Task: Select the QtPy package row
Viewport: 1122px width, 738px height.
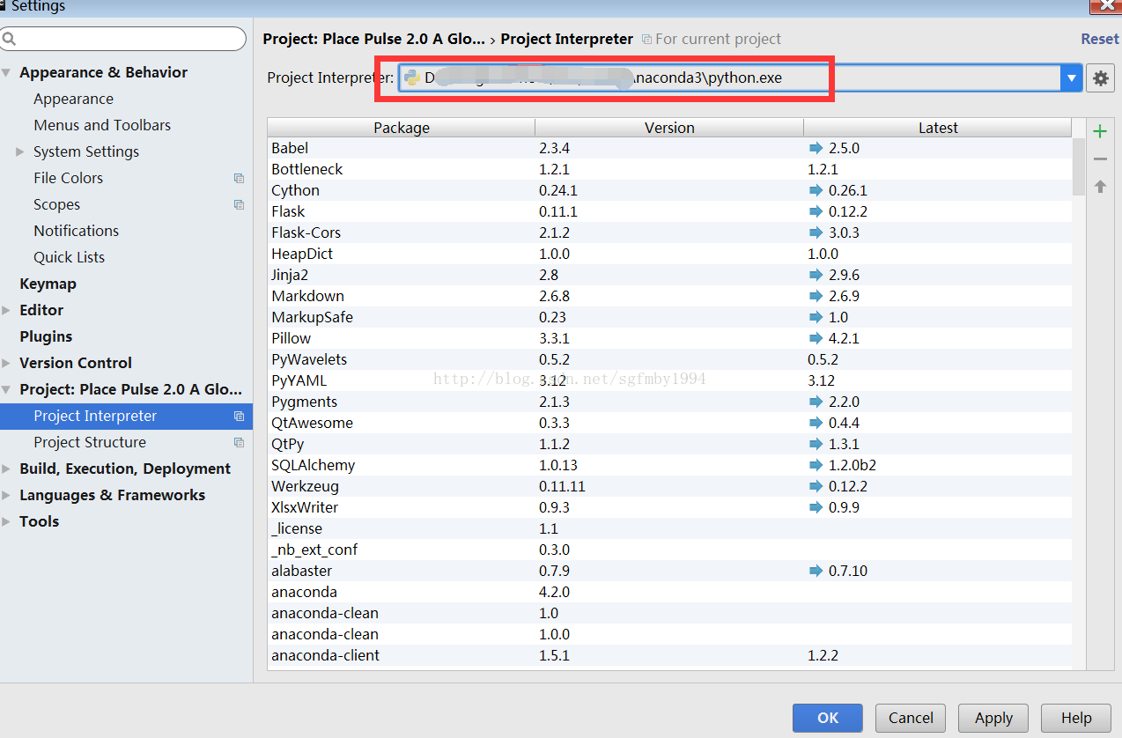Action: click(669, 444)
